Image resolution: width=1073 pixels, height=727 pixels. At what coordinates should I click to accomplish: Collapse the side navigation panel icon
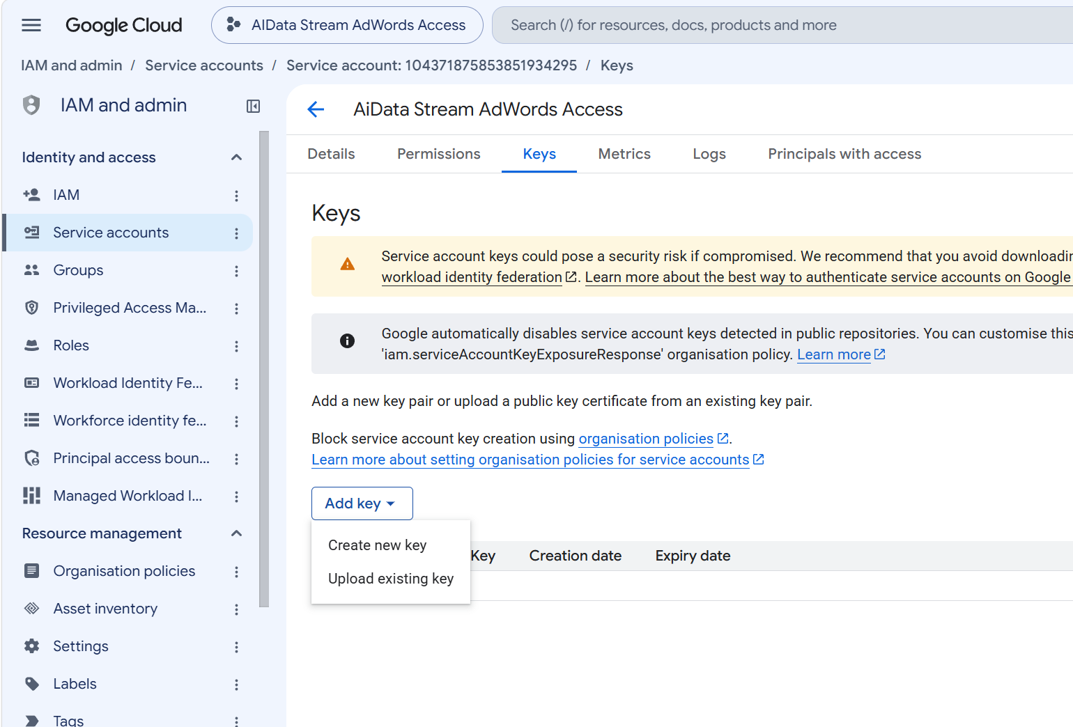pyautogui.click(x=254, y=106)
